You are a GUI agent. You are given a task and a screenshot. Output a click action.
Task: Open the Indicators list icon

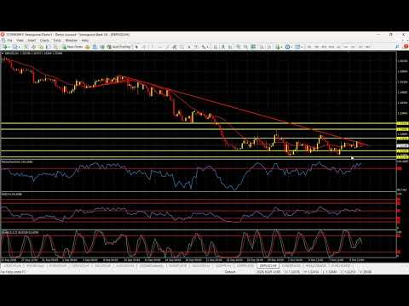(x=278, y=47)
